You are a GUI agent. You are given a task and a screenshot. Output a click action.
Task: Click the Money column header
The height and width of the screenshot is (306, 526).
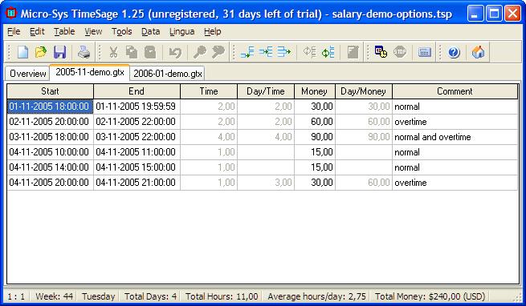(314, 91)
